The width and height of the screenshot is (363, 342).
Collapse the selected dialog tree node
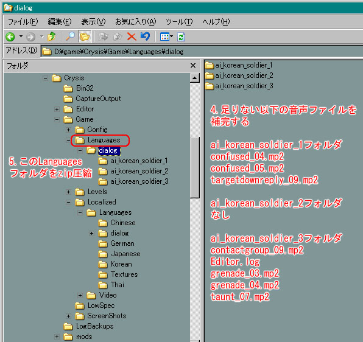point(80,151)
